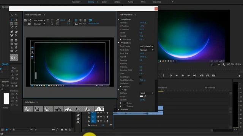Image resolution: width=243 pixels, height=136 pixels.
Task: Select the horizontal Type tool
Action: [12, 20]
